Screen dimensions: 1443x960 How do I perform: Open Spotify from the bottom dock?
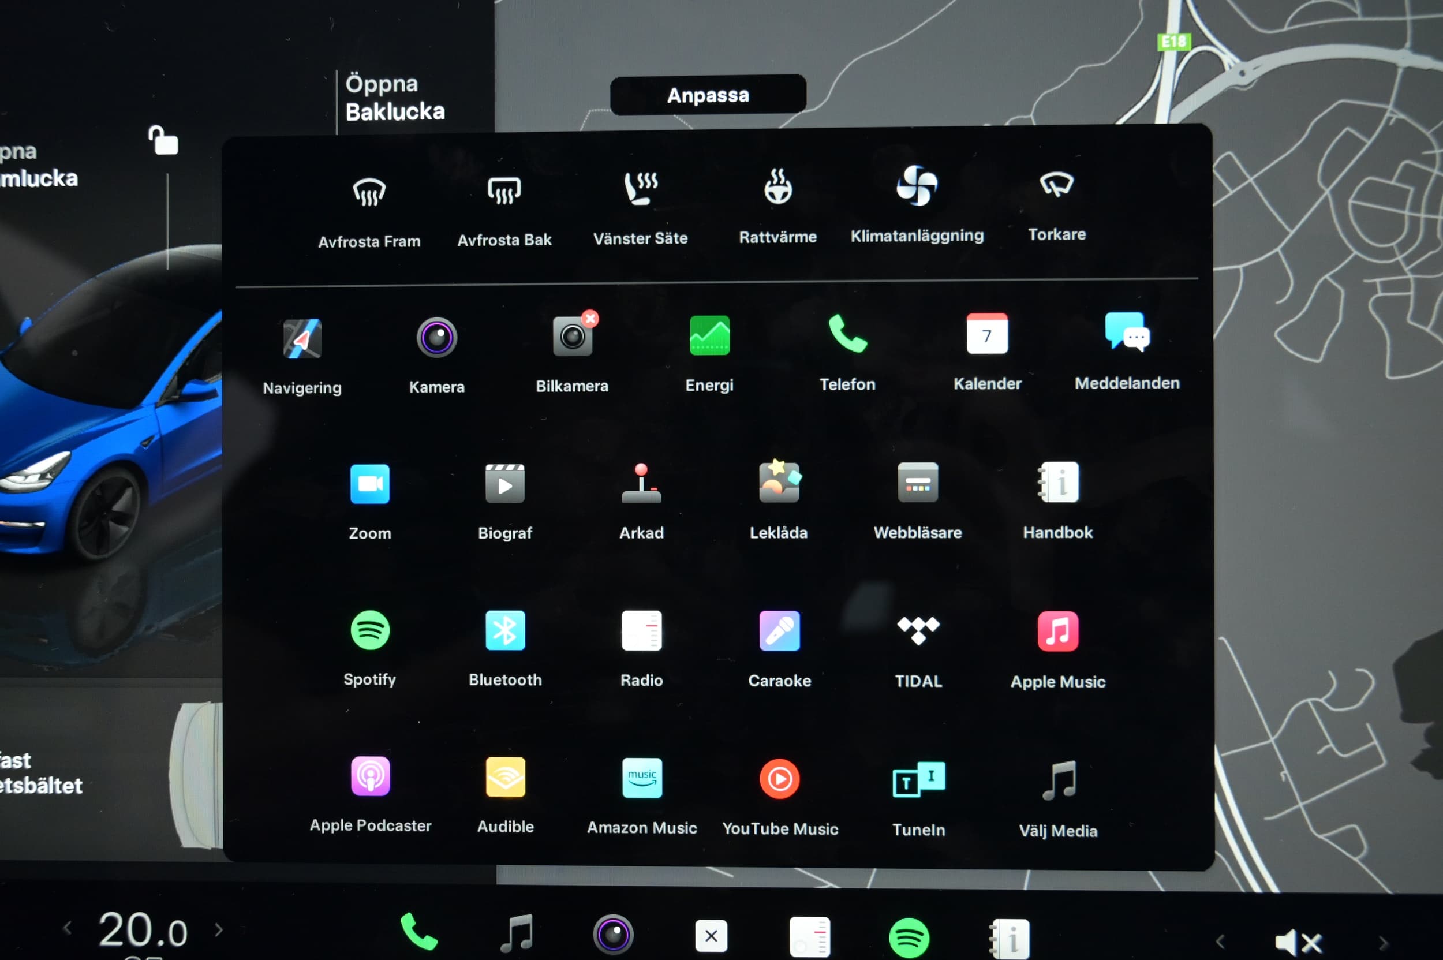909,937
